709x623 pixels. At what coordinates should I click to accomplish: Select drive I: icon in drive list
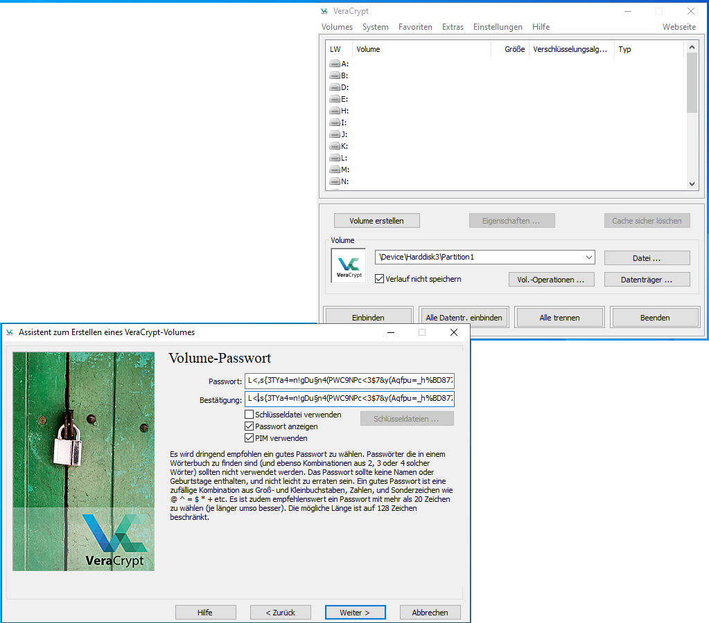click(x=335, y=123)
